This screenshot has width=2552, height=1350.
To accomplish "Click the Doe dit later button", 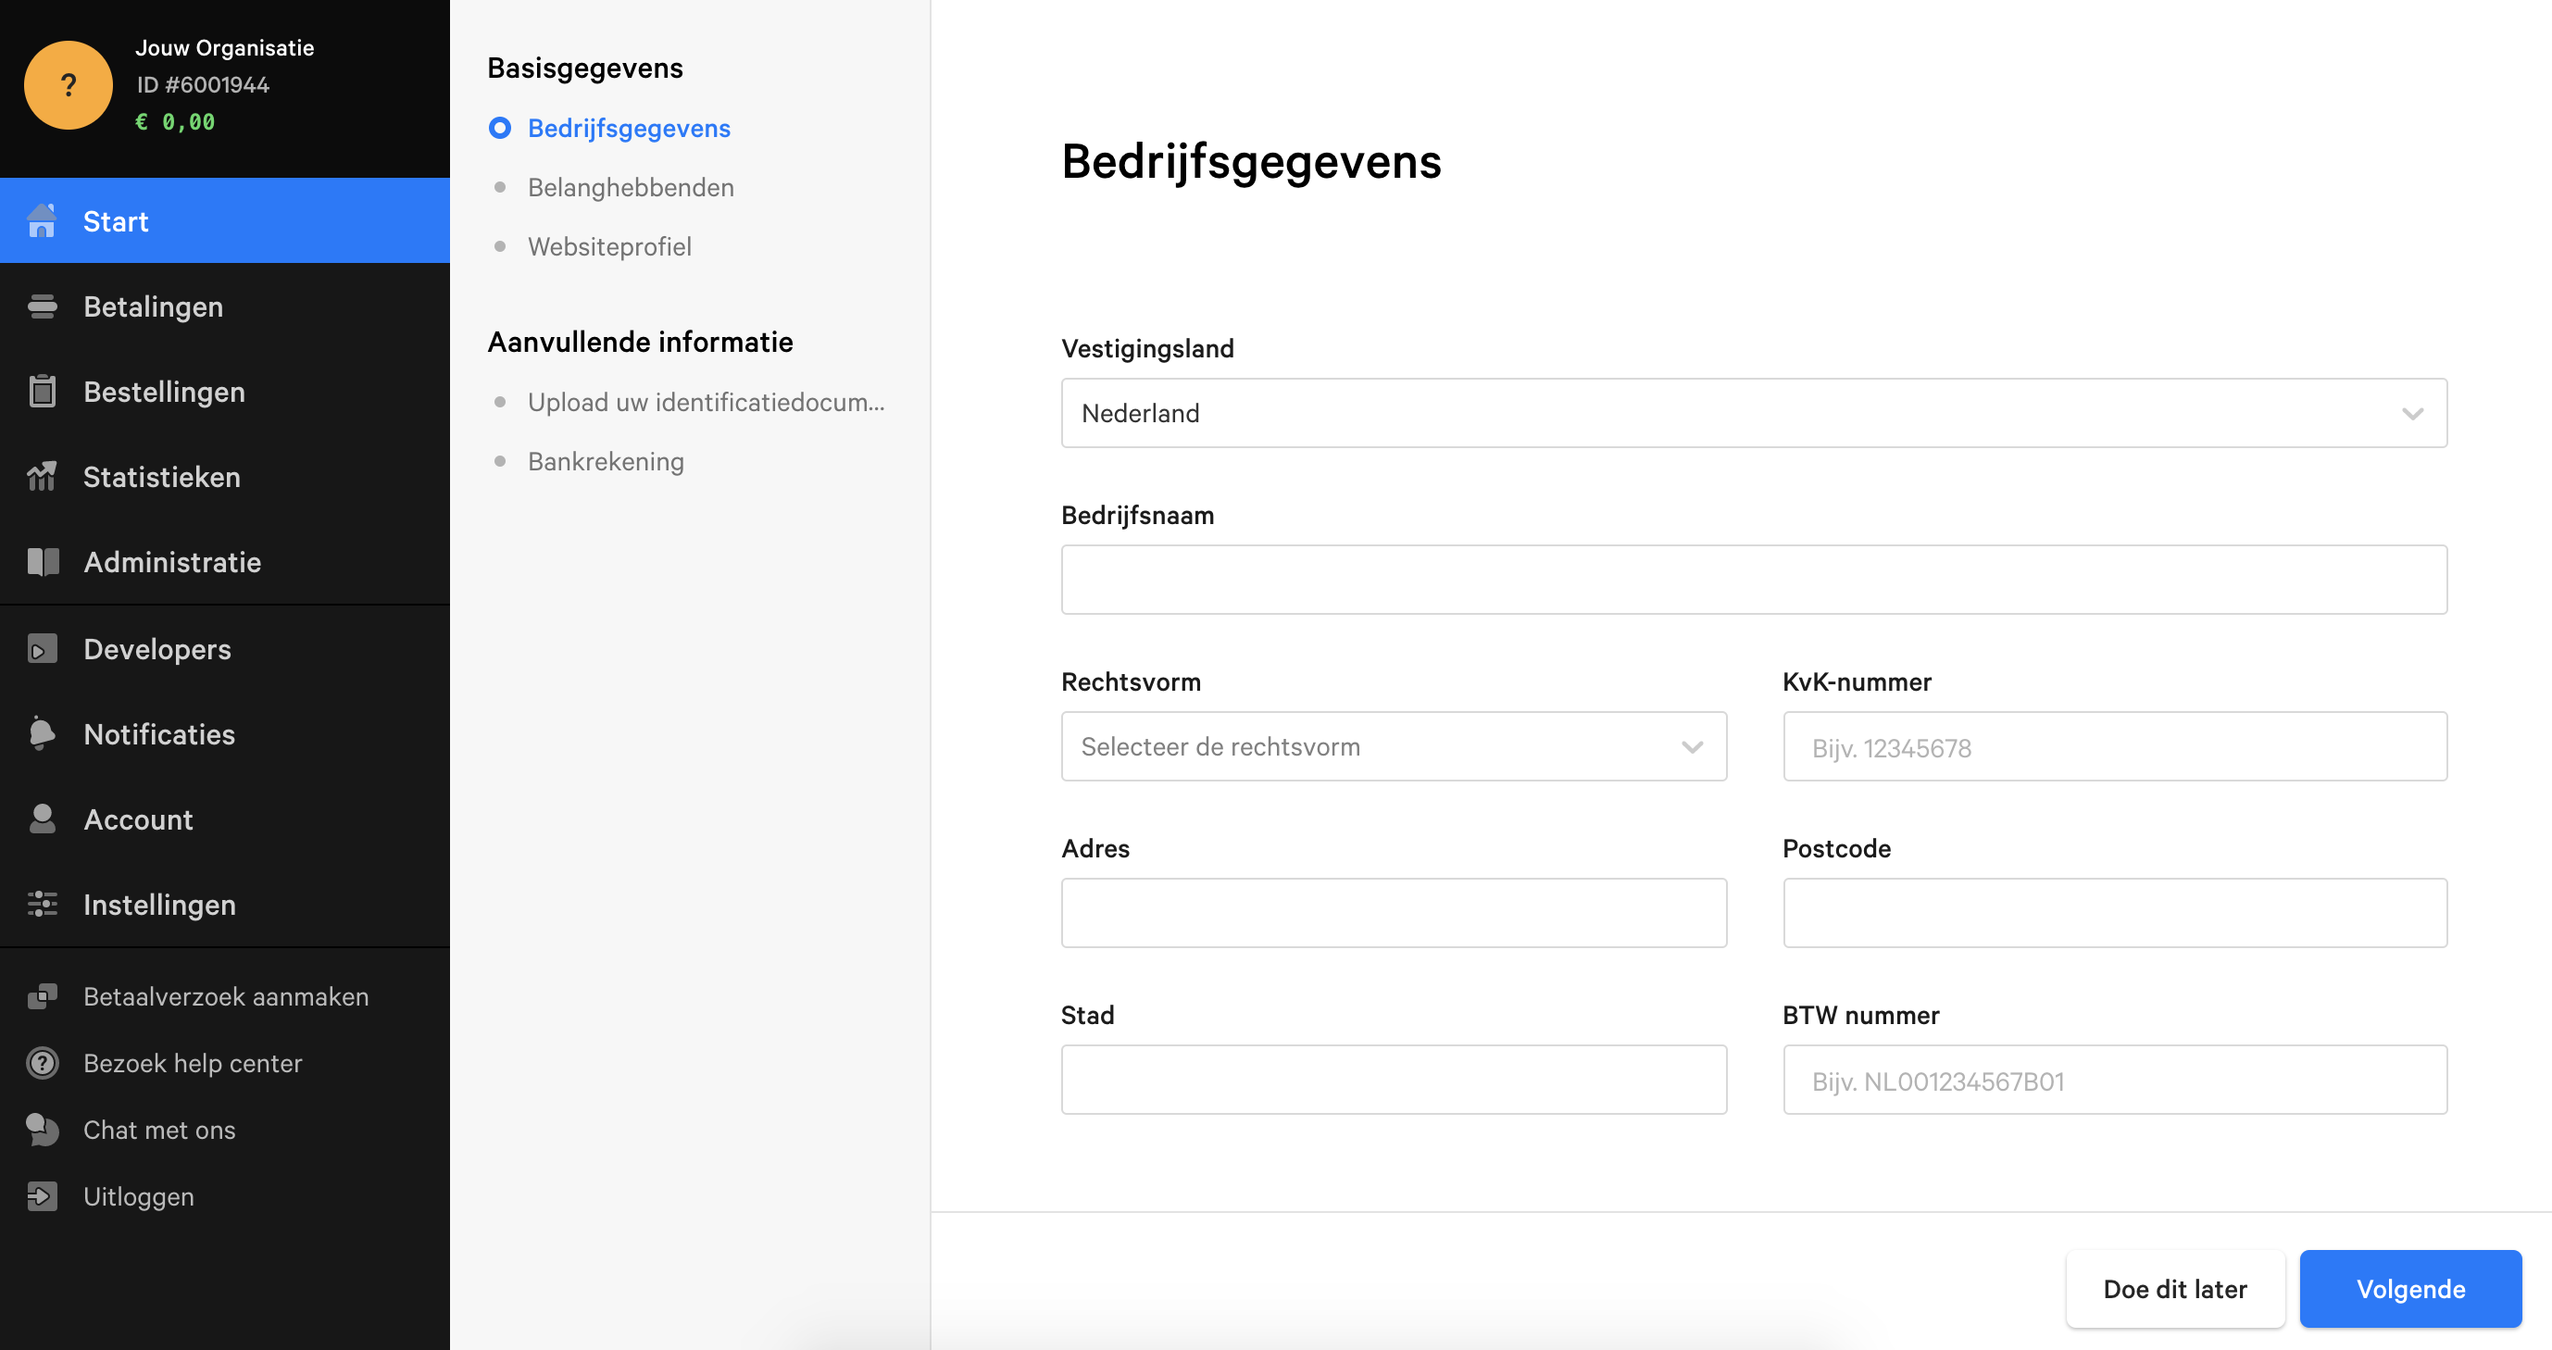I will click(2174, 1289).
